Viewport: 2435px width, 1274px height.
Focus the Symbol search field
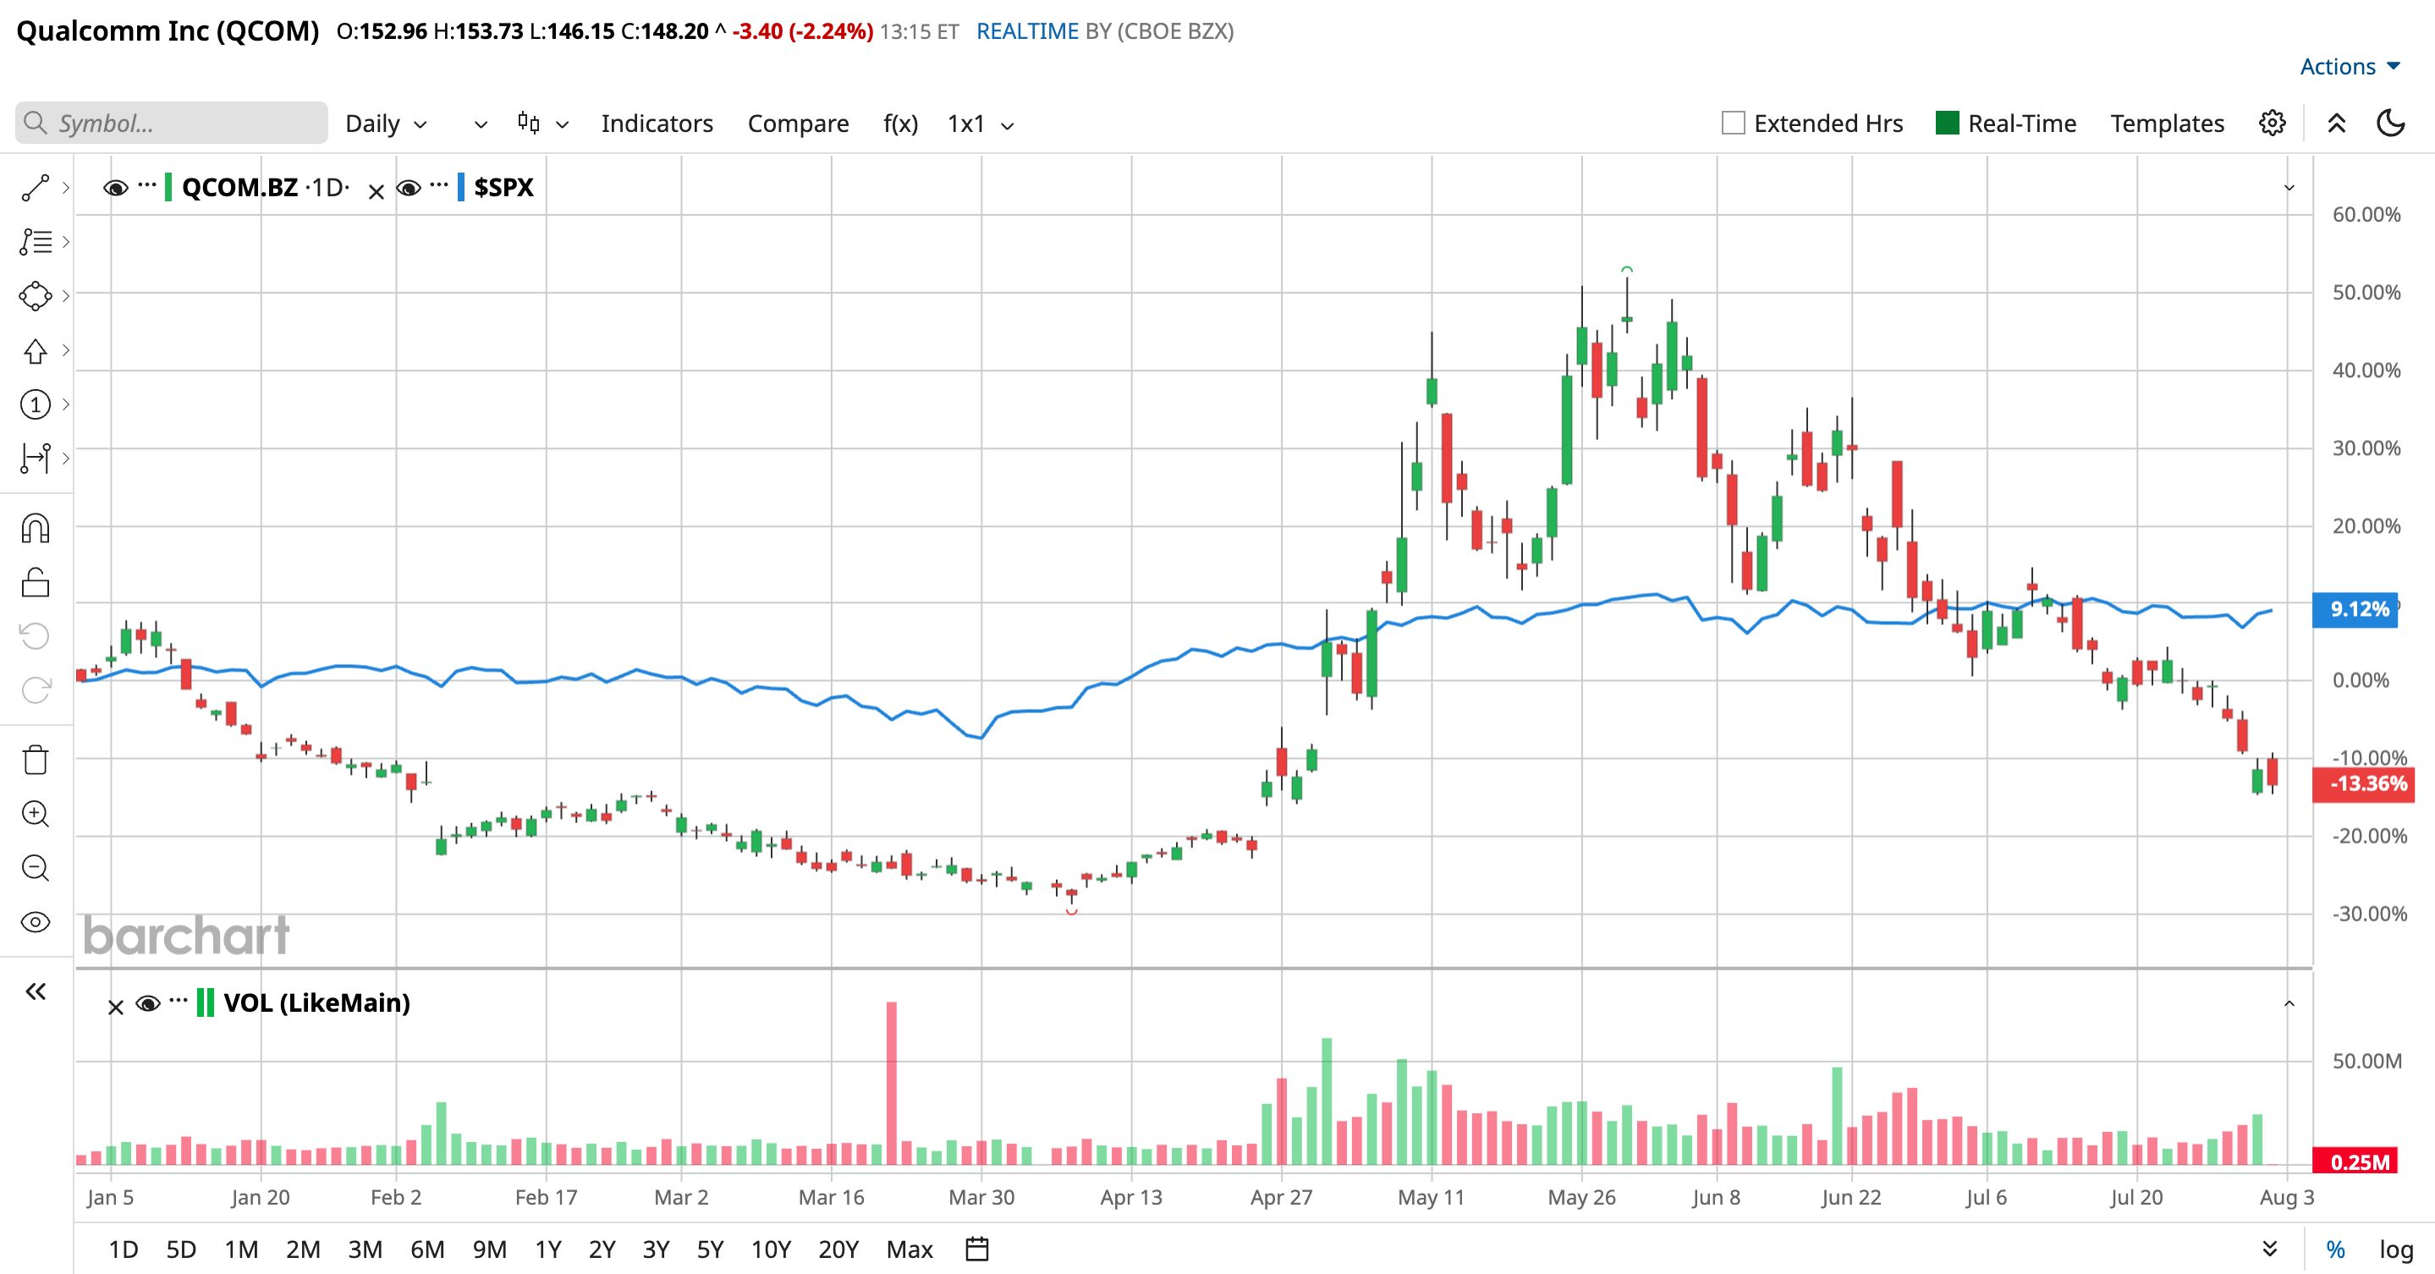[x=172, y=123]
